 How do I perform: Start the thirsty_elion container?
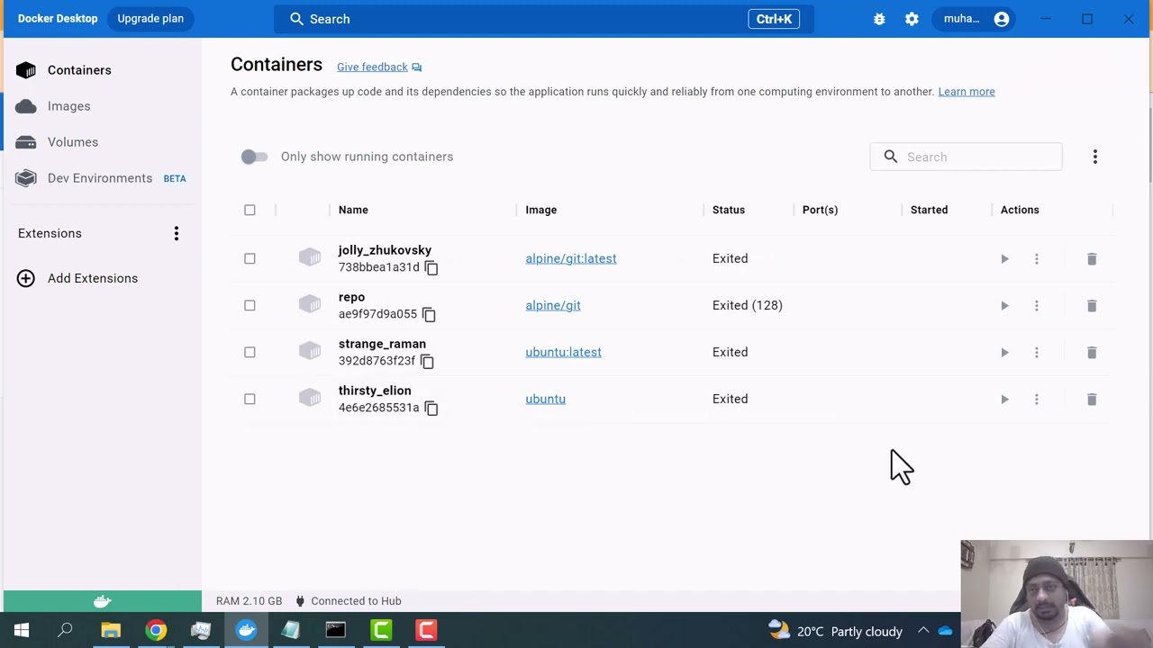[x=1004, y=400]
